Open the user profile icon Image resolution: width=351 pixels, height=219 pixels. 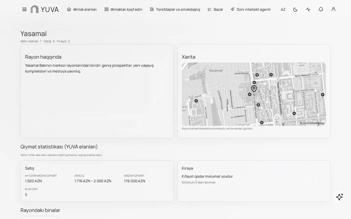[x=333, y=9]
